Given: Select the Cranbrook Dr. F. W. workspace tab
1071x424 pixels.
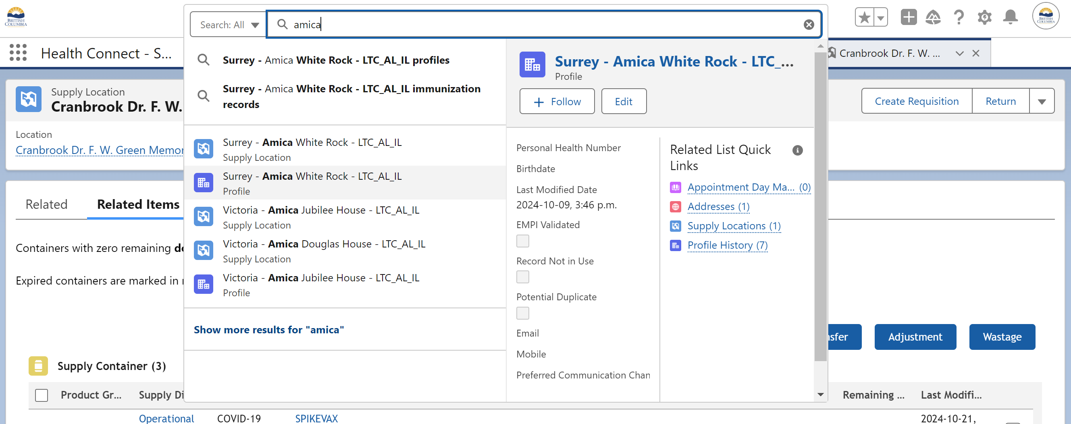Looking at the screenshot, I should [x=890, y=53].
